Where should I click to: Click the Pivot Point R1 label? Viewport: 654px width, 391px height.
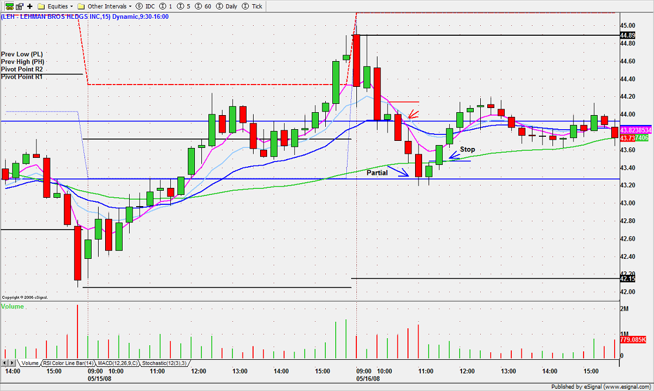point(22,77)
